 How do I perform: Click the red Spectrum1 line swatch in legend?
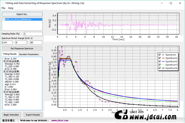point(163,58)
